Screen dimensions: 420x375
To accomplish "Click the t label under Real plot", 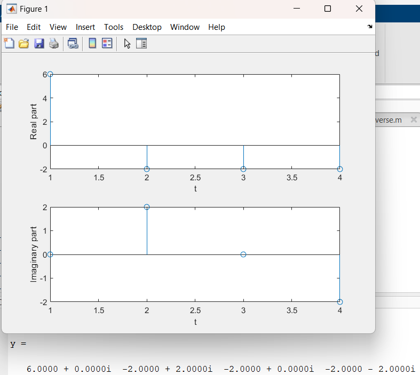I will [x=195, y=189].
